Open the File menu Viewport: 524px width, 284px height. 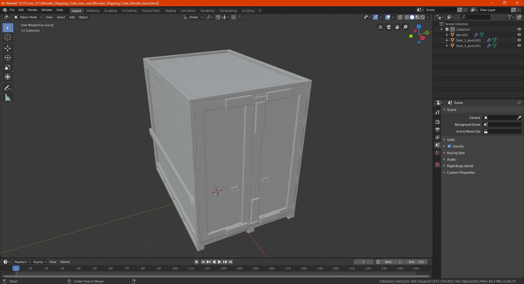click(x=12, y=10)
